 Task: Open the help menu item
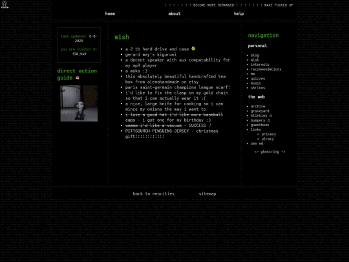click(x=239, y=14)
